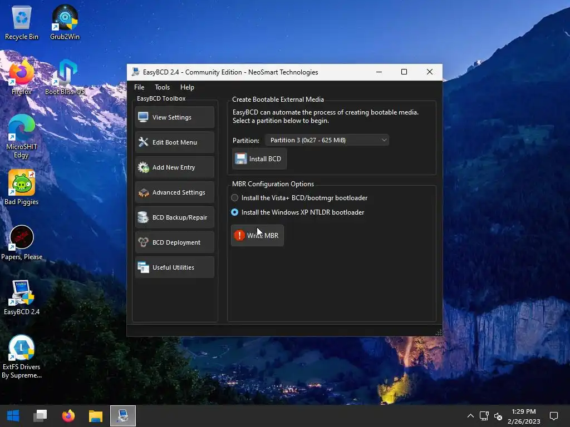Image resolution: width=570 pixels, height=427 pixels.
Task: Click the wrench icon beside Edit Boot Menu
Action: pos(143,142)
